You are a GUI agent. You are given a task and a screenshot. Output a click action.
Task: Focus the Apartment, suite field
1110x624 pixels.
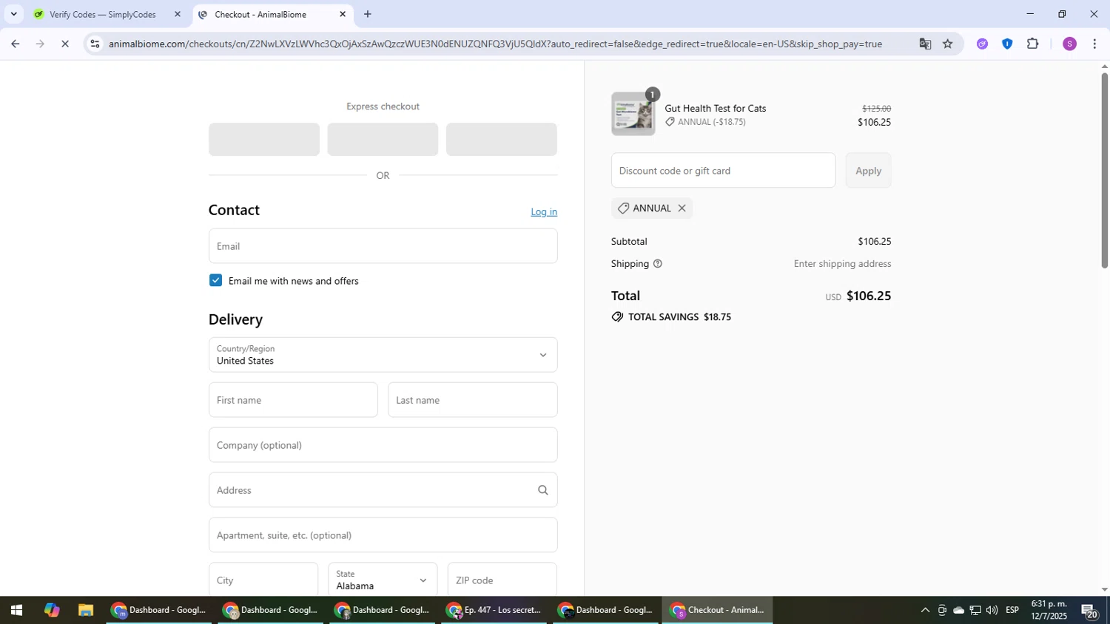(383, 535)
